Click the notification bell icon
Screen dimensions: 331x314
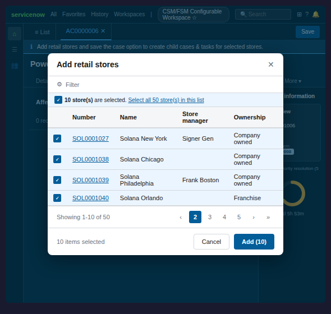316,15
